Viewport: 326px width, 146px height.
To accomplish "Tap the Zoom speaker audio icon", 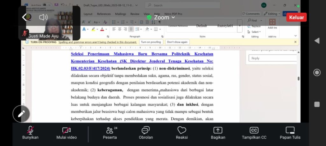I will pos(43,17).
